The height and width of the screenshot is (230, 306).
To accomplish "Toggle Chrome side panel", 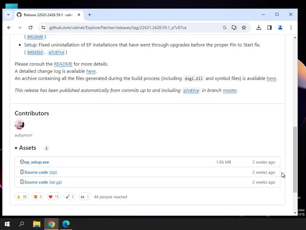I will click(x=270, y=28).
